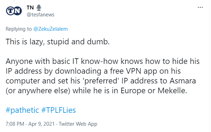The width and height of the screenshot is (211, 132).
Task: Click the microphone emoji beside TN
Action: [39, 8]
